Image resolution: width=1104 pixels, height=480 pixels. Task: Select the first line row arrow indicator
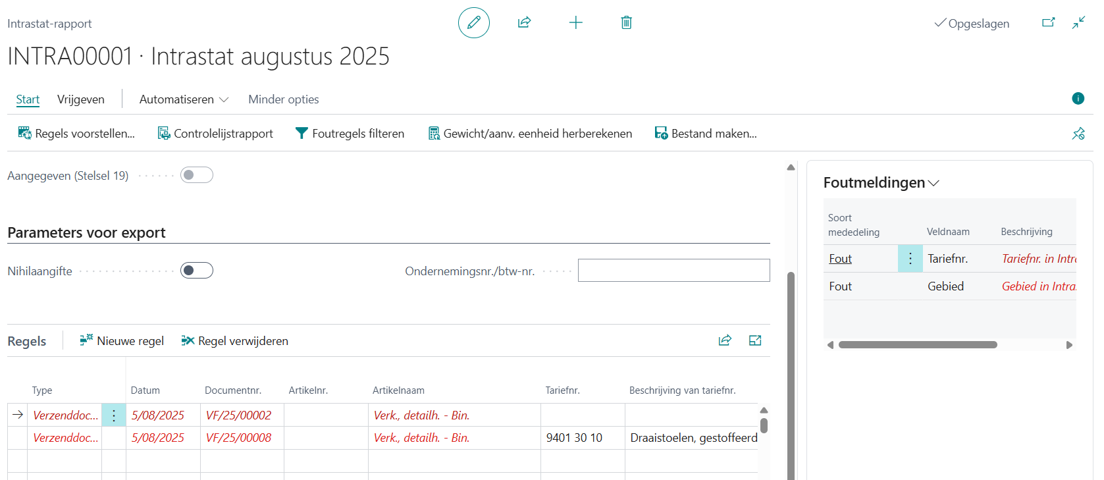coord(18,415)
